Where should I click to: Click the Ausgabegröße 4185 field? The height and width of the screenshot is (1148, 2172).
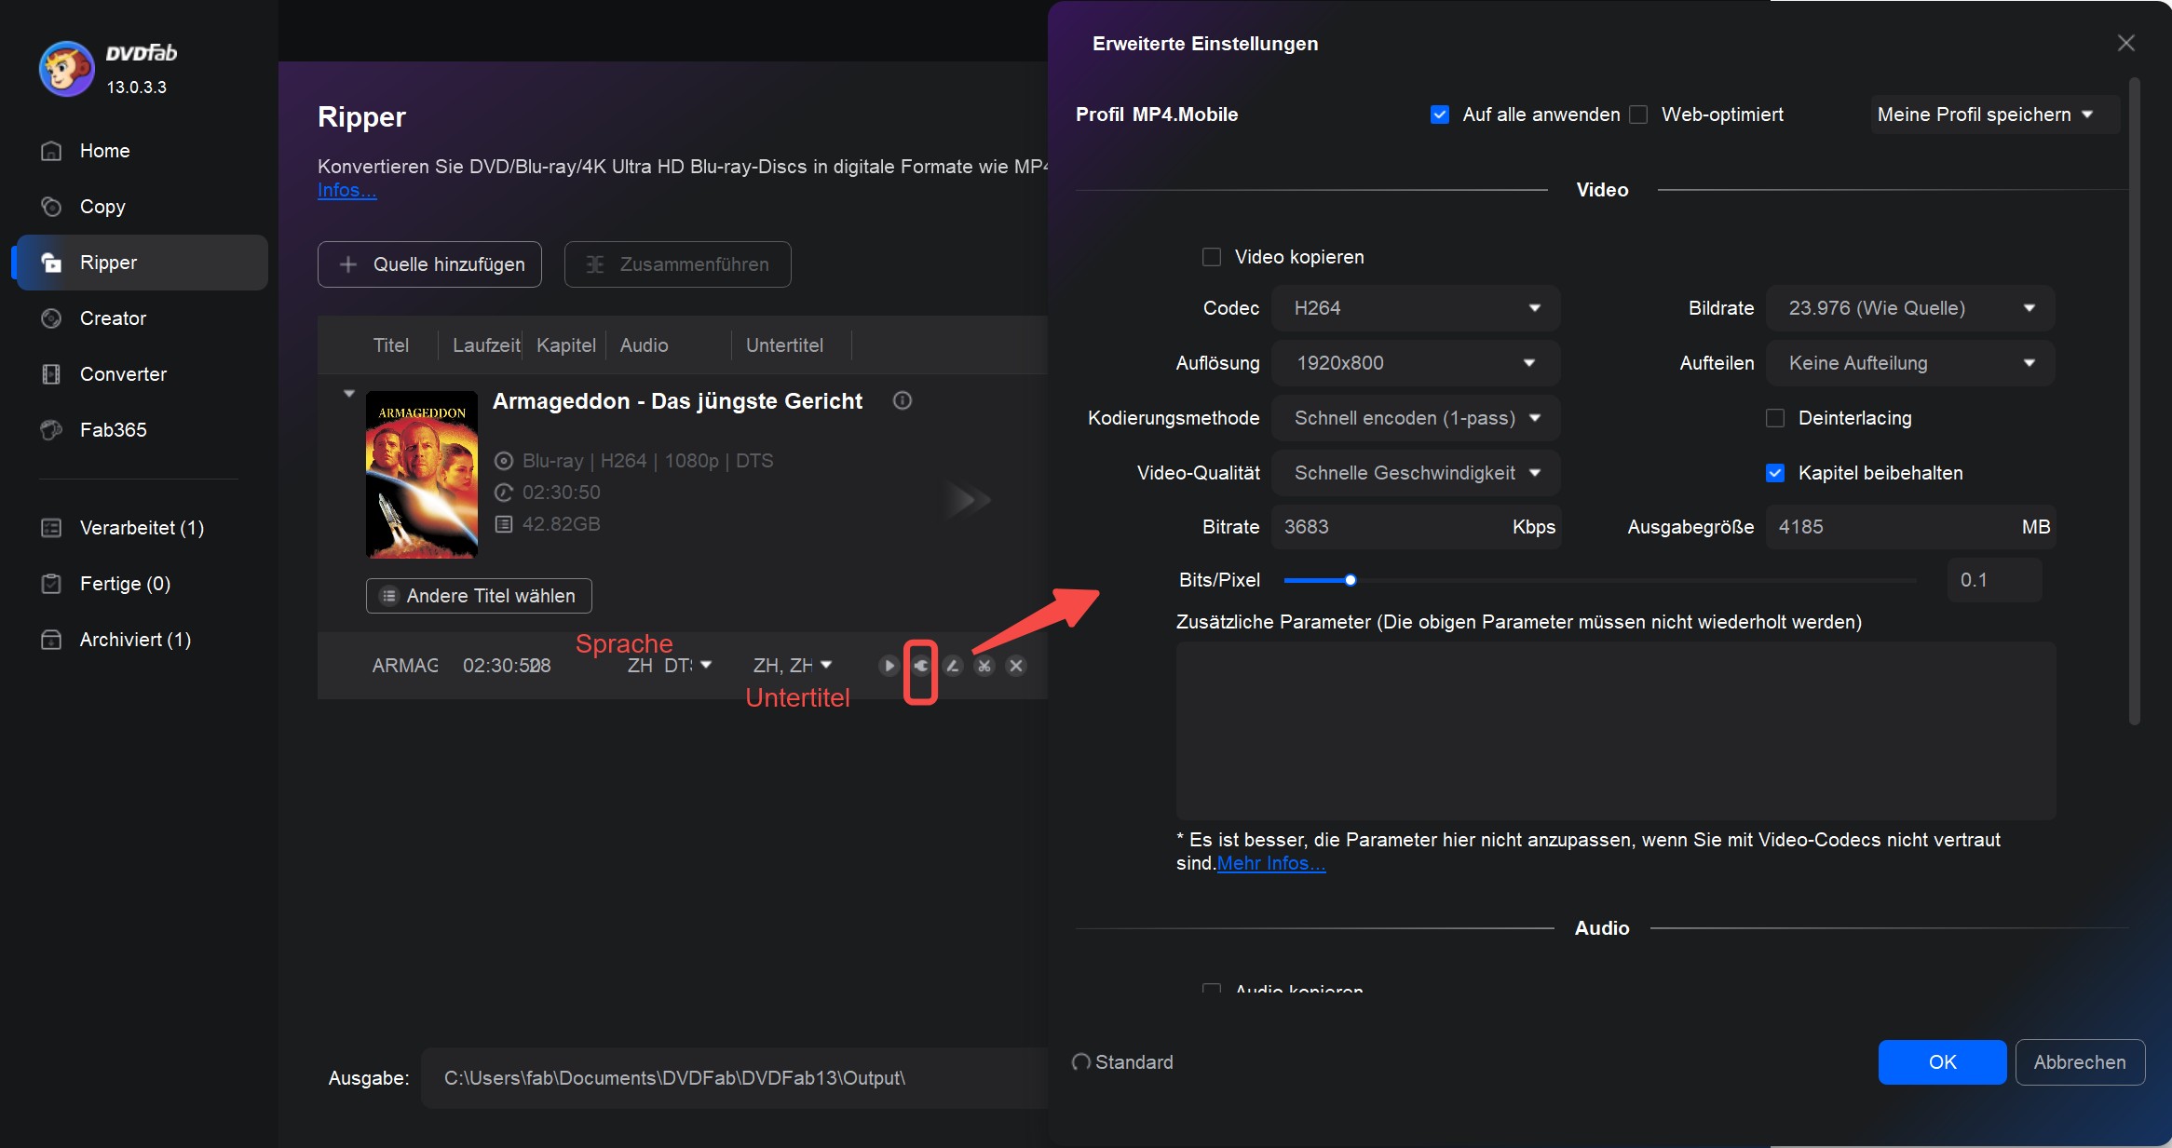[1910, 527]
